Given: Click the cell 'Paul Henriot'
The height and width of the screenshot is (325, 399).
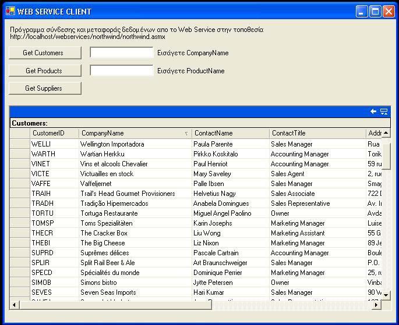Looking at the screenshot, I should [x=231, y=164].
